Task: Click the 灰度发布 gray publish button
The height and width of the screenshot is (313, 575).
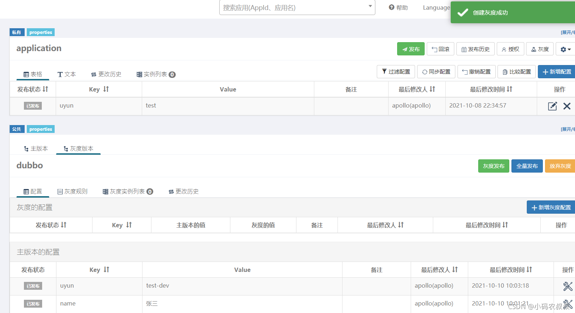Action: (494, 166)
